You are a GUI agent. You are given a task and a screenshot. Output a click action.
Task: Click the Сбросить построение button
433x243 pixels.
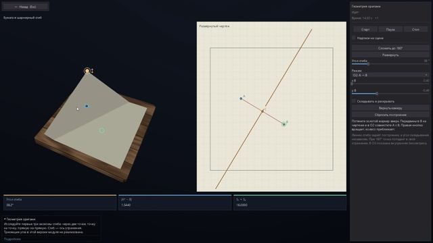point(390,115)
